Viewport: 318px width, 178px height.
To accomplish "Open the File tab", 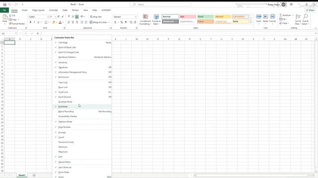I will pos(4,10).
